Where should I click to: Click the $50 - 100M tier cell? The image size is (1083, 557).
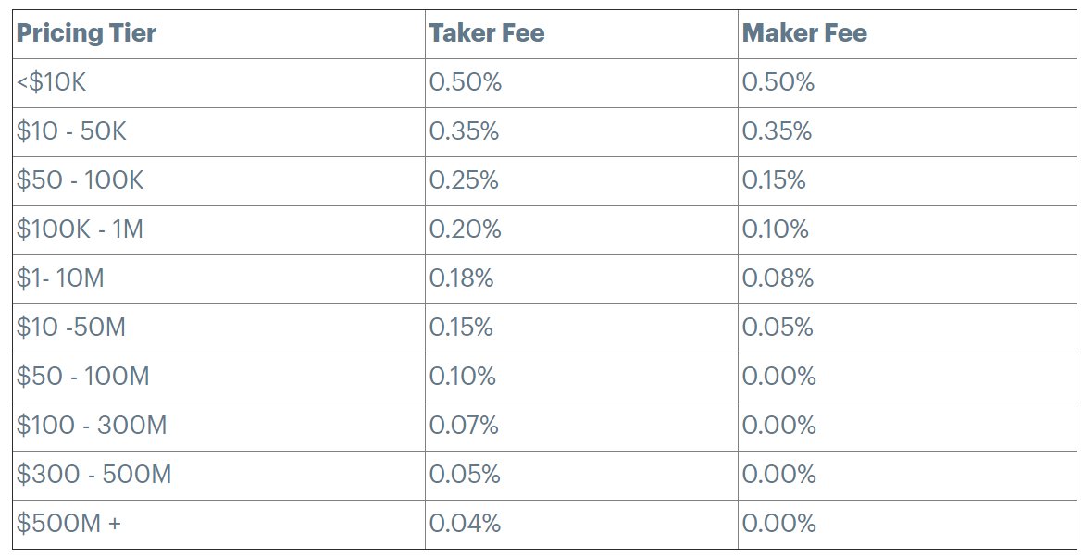tap(82, 377)
